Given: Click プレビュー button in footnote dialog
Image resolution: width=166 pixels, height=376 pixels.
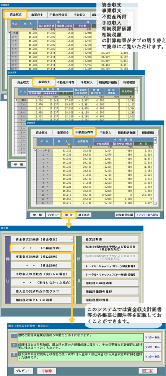Looking at the screenshot, I should tap(23, 371).
